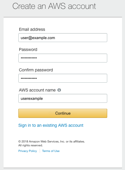Select the Confirm password field
Viewport: 125px width, 170px height.
coord(63,78)
